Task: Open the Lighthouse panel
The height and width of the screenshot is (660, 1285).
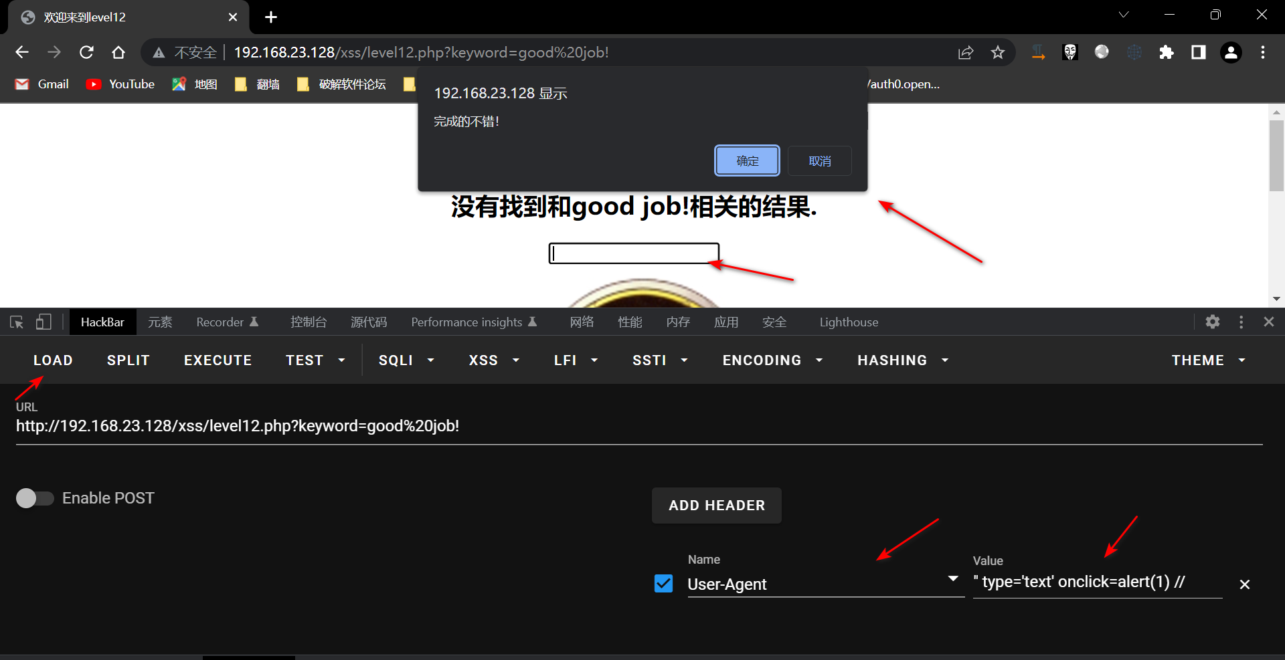Action: coord(848,322)
